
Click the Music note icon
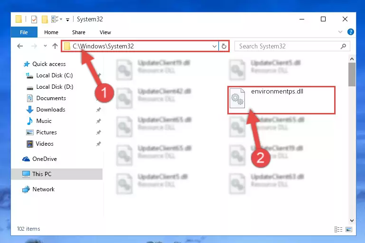coord(29,121)
